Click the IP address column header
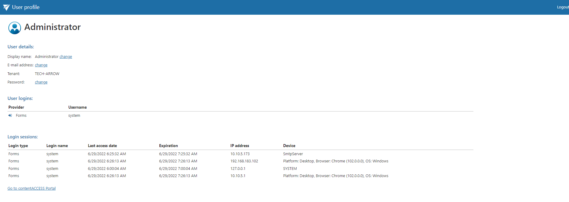The height and width of the screenshot is (202, 569). [x=239, y=146]
